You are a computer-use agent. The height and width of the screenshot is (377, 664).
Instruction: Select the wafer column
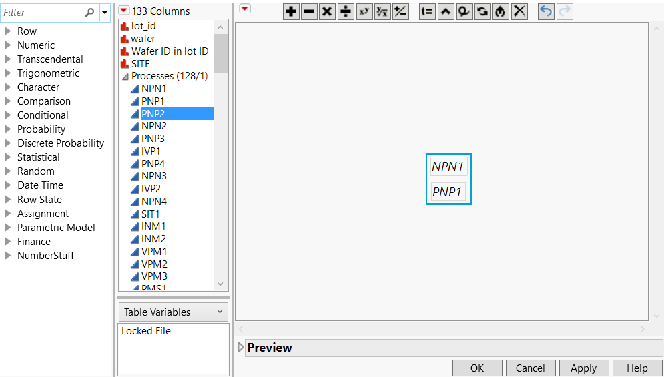(x=143, y=39)
